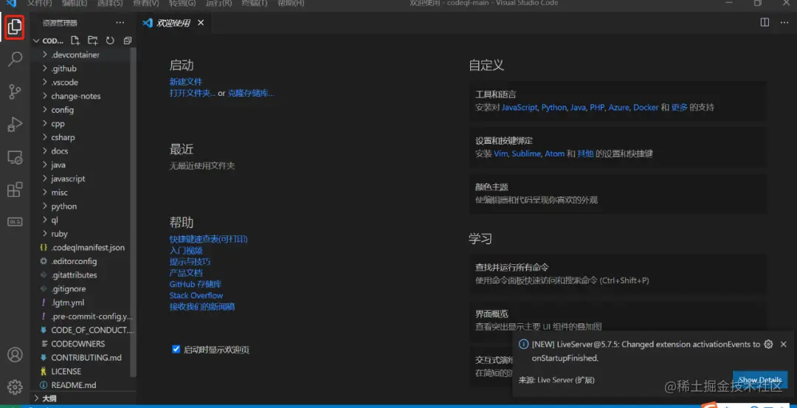Click the 接收我们的新闻稿 link
Screen dimensions: 797x408
pos(202,306)
